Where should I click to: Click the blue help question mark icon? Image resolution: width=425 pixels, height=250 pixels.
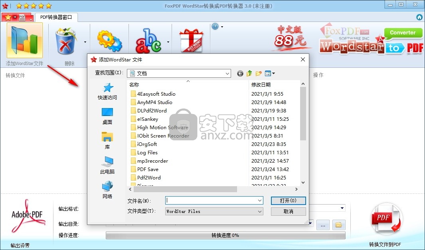pos(215,26)
